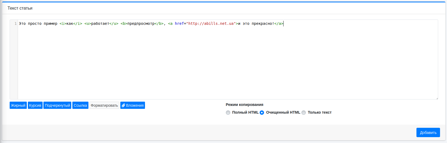Image resolution: width=447 pixels, height=143 pixels.
Task: Click line number 1 in the gutter
Action: point(16,23)
